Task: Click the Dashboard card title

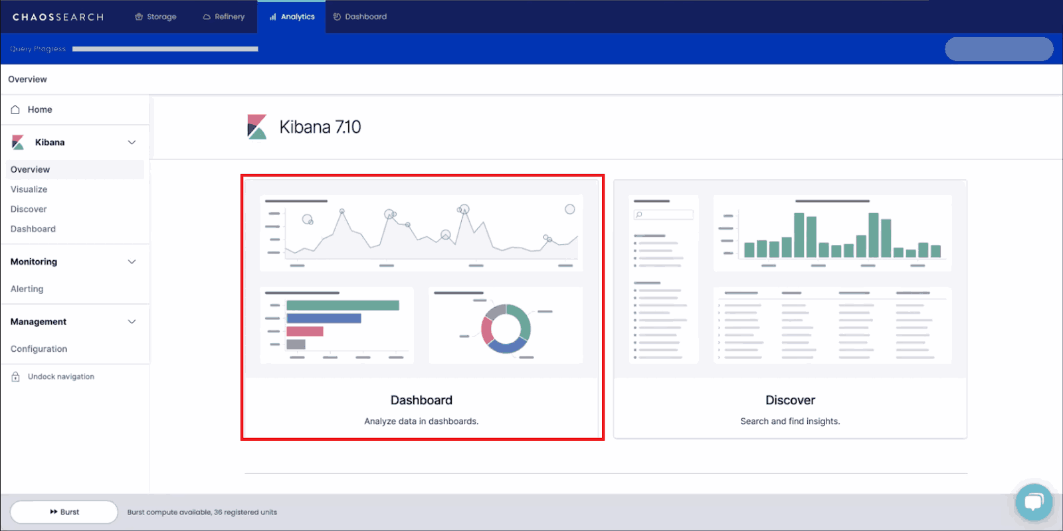Action: (421, 400)
